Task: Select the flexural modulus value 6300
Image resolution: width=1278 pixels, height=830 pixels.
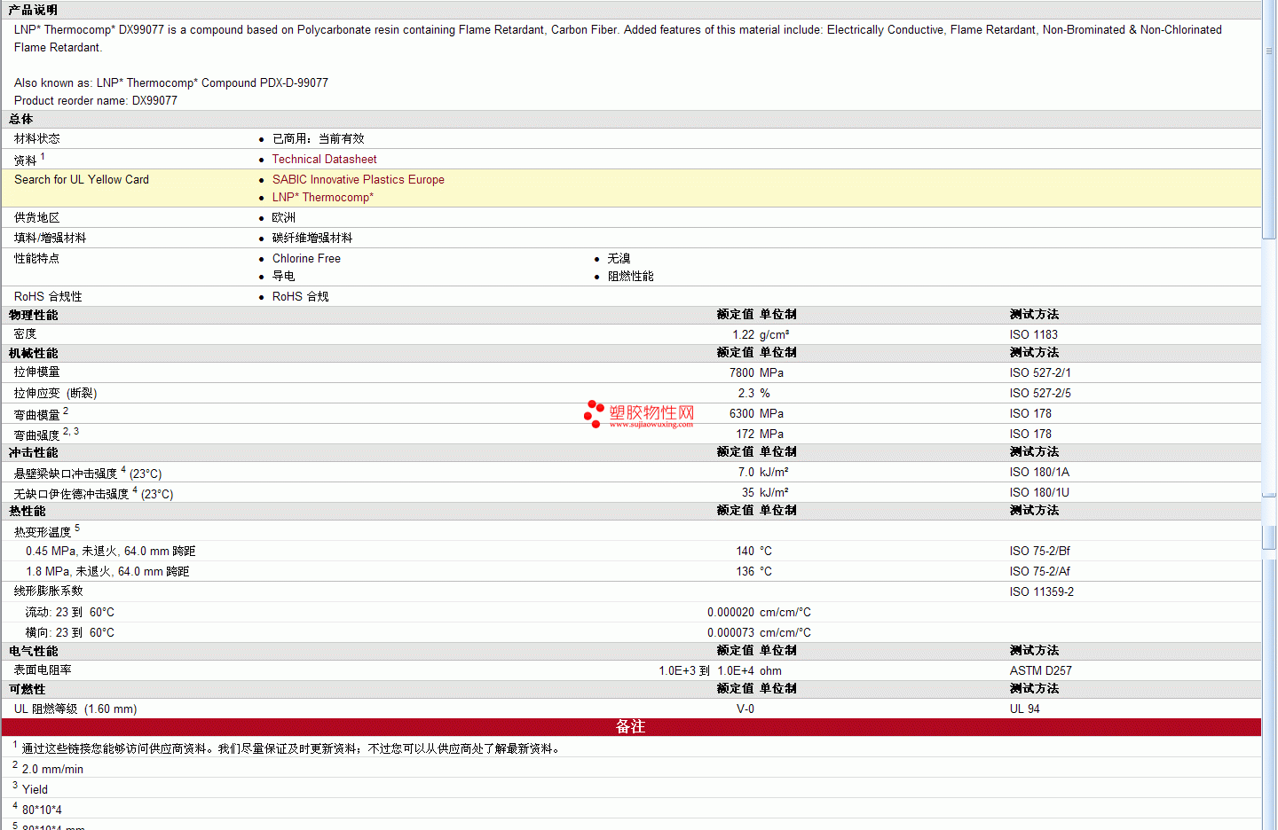Action: pos(742,414)
